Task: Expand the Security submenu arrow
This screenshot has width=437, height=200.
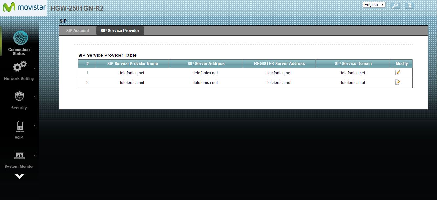Action: coord(35,97)
